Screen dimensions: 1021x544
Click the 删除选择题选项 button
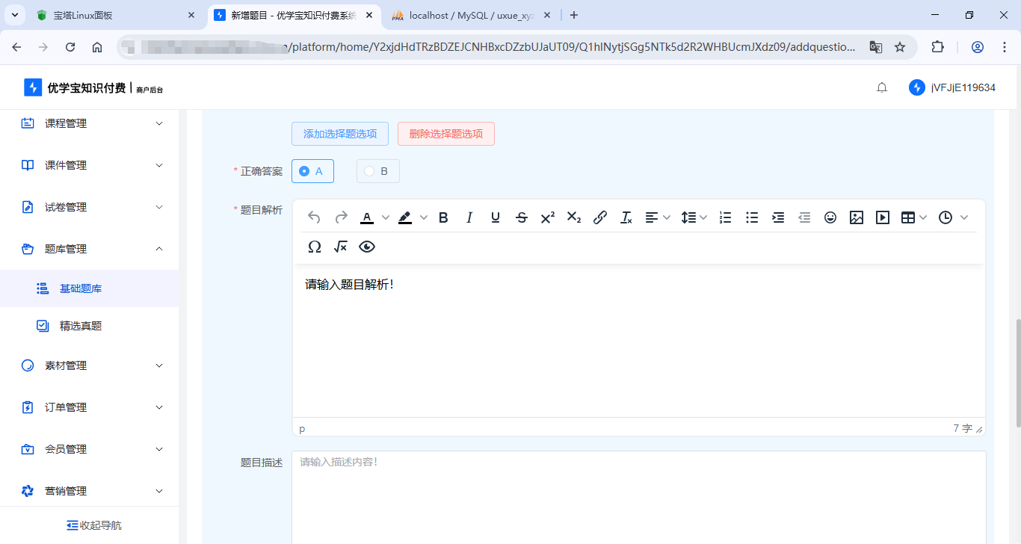445,134
